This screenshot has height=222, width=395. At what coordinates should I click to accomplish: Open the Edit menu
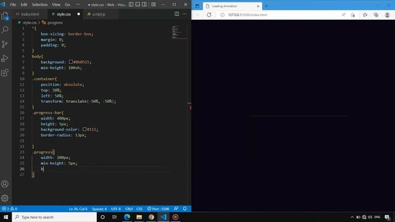tap(24, 4)
